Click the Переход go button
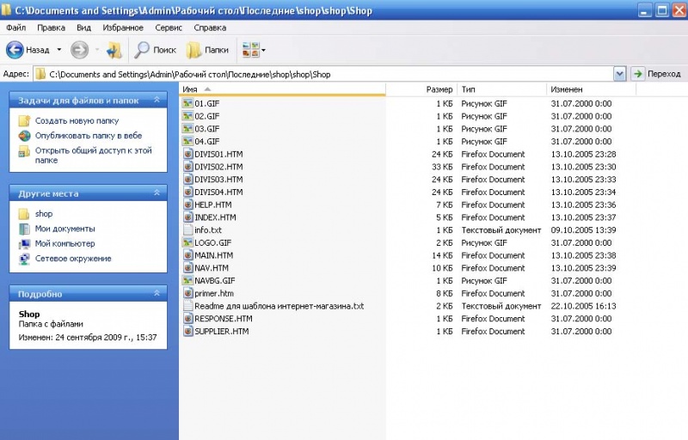The width and height of the screenshot is (688, 440). [x=656, y=74]
